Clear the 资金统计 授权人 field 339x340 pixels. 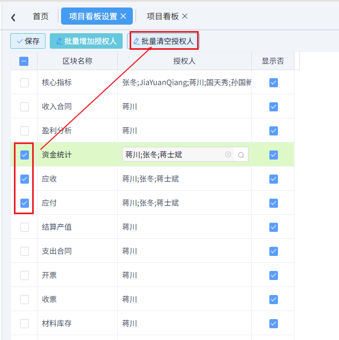click(x=228, y=154)
